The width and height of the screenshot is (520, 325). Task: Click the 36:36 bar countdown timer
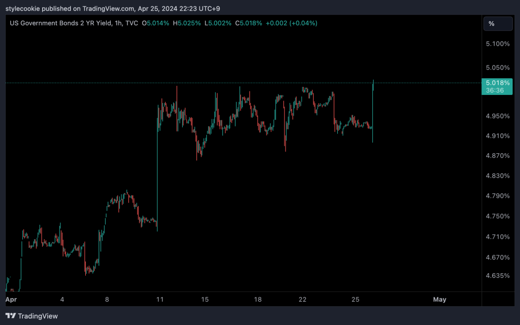pyautogui.click(x=495, y=90)
